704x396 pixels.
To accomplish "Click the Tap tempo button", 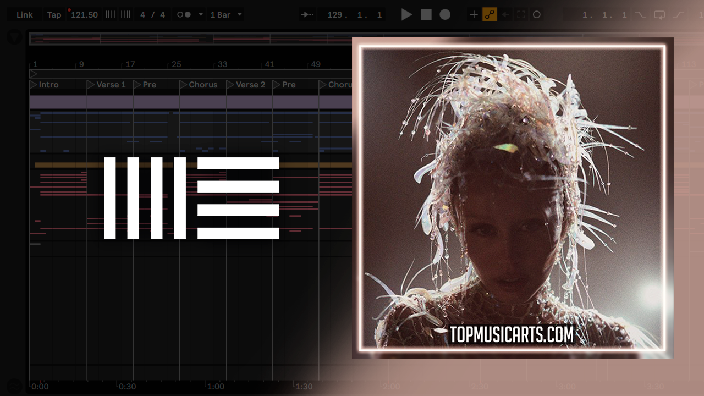I will click(x=54, y=15).
